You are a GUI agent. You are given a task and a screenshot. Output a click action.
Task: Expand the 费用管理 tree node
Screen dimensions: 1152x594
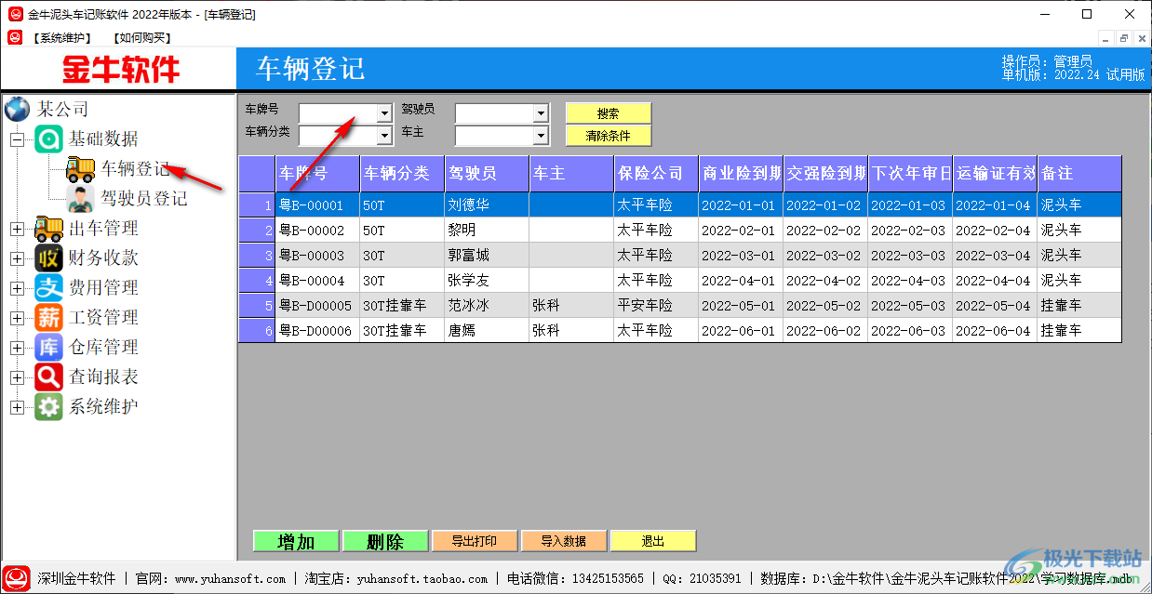(x=17, y=288)
